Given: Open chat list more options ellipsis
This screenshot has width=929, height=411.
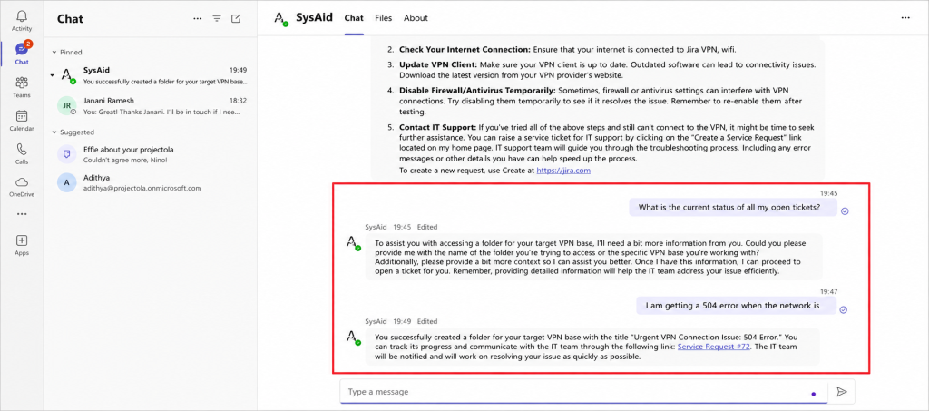Looking at the screenshot, I should point(198,19).
